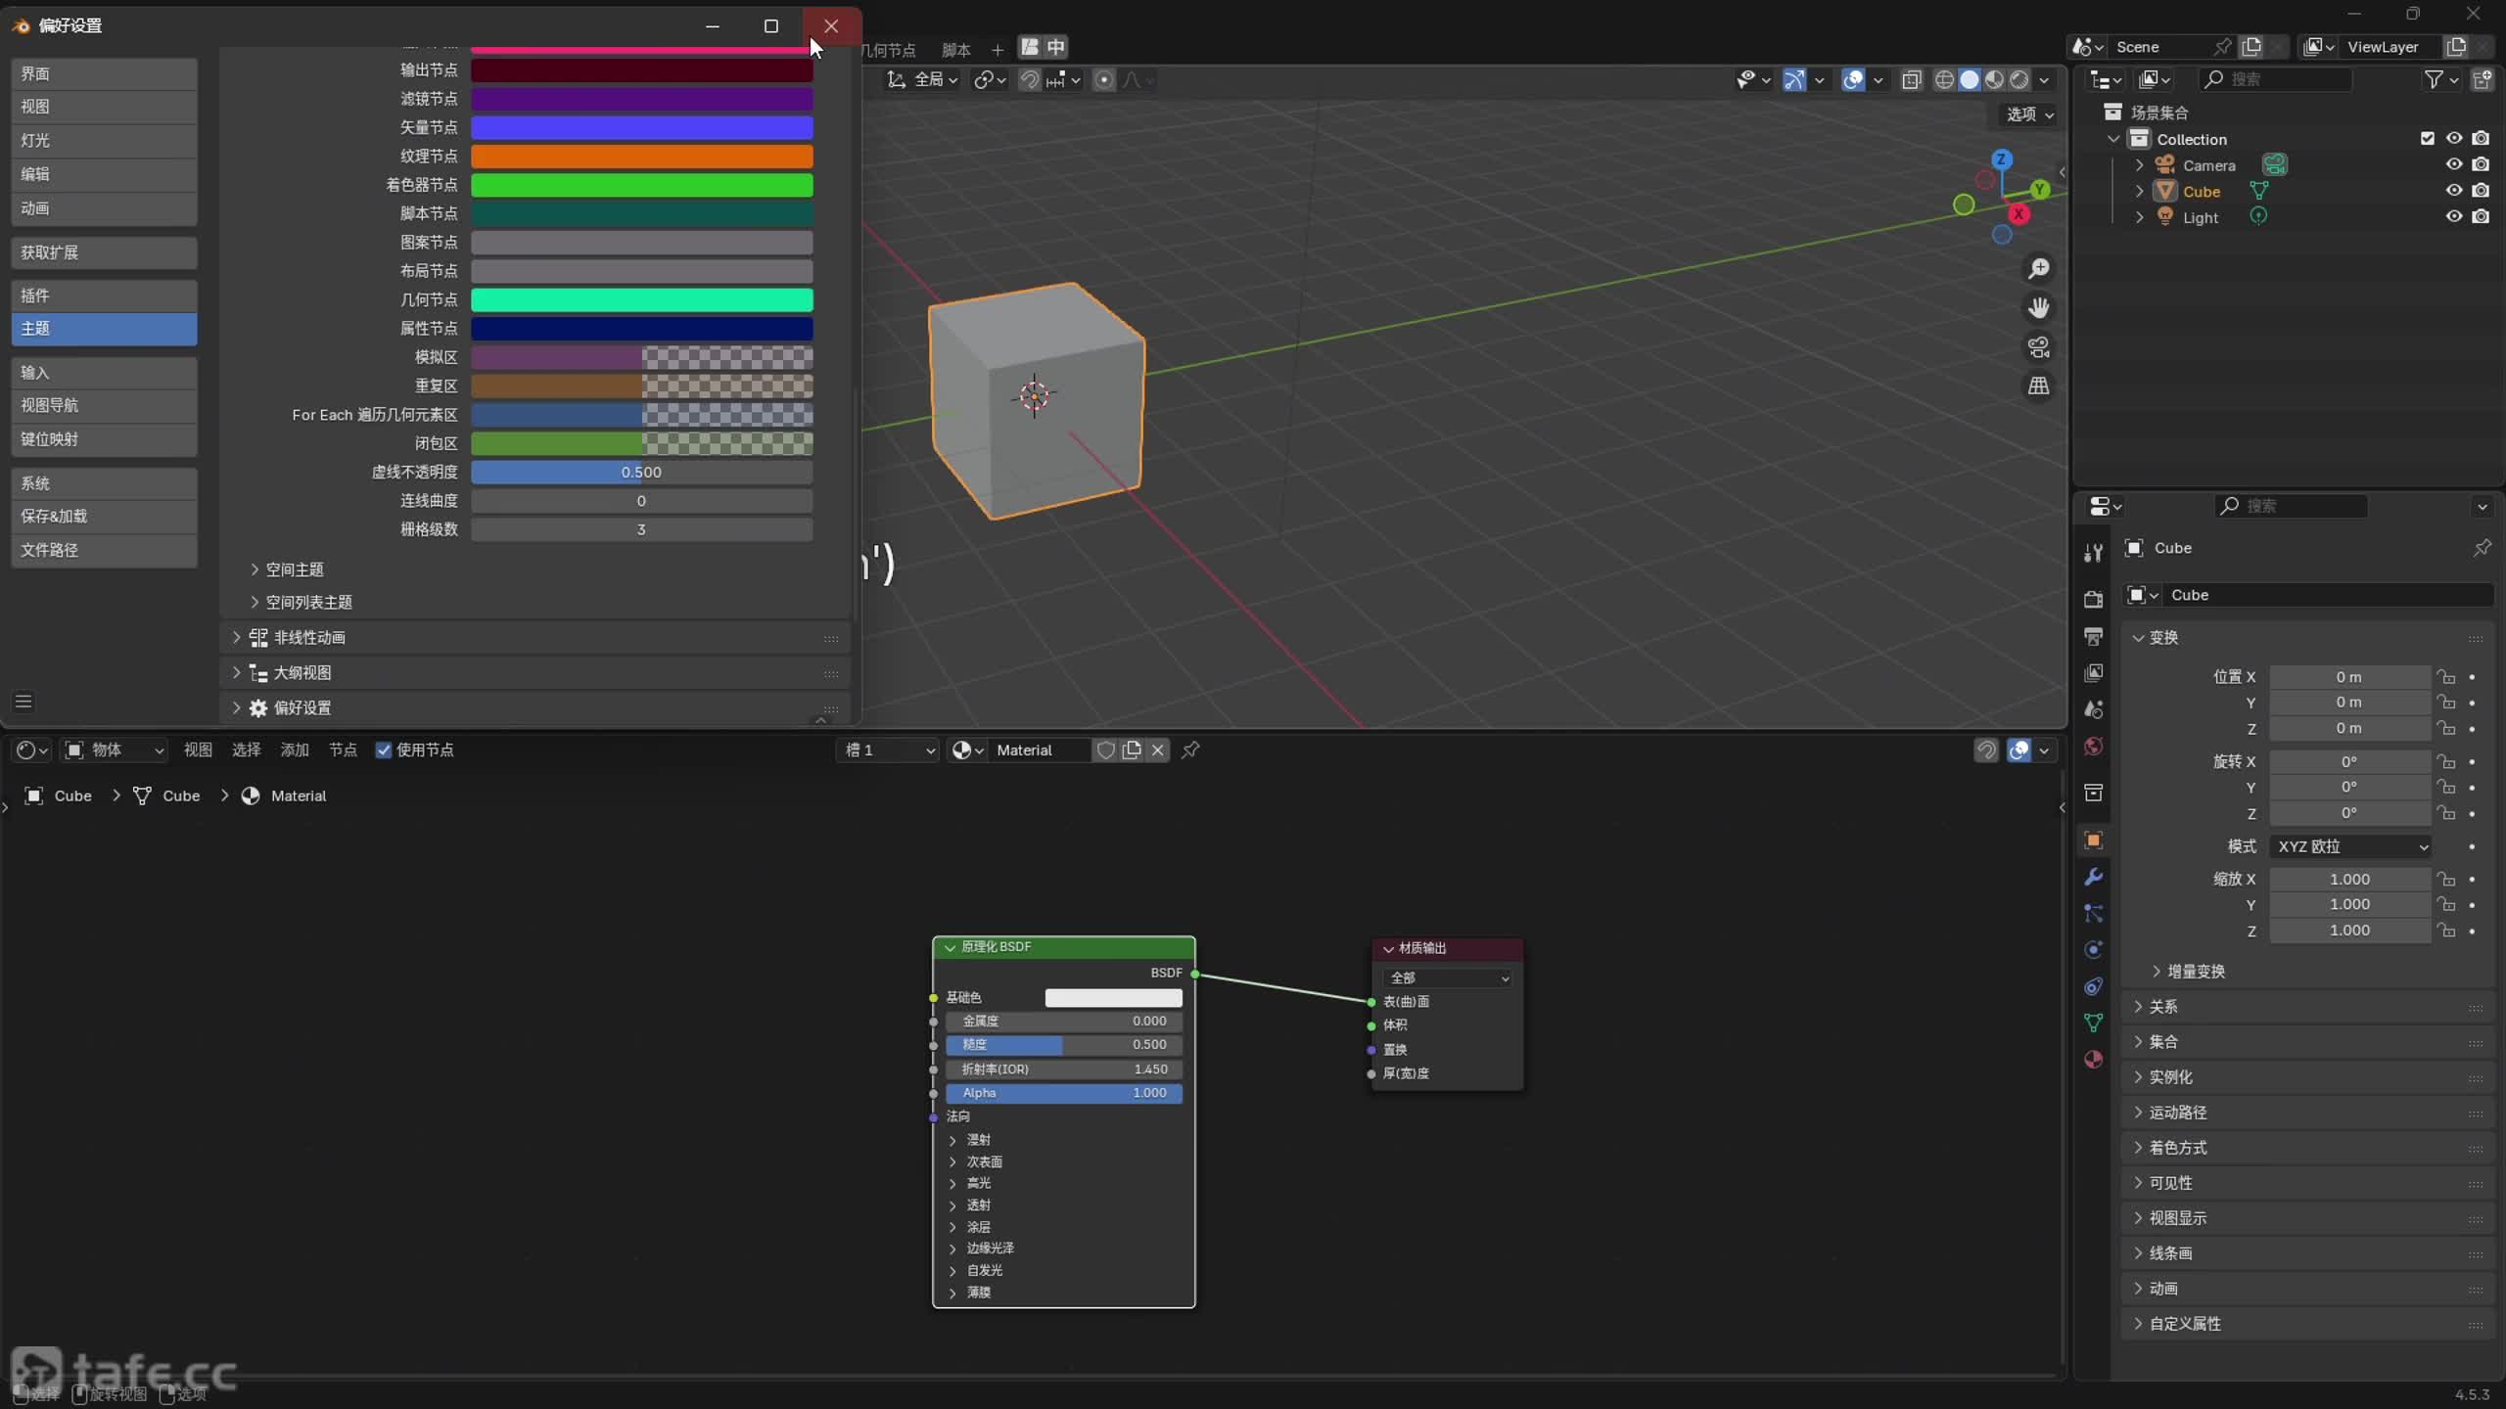Click the 几何节点 color swatch
This screenshot has width=2506, height=1409.
tap(641, 299)
